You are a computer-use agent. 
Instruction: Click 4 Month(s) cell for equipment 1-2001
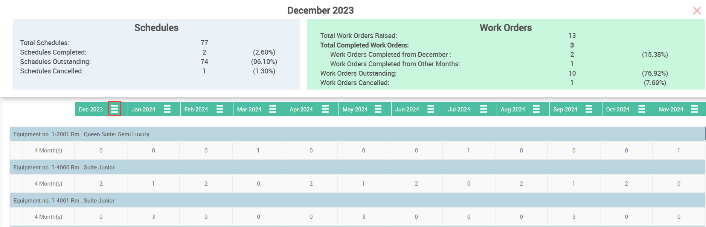[49, 151]
